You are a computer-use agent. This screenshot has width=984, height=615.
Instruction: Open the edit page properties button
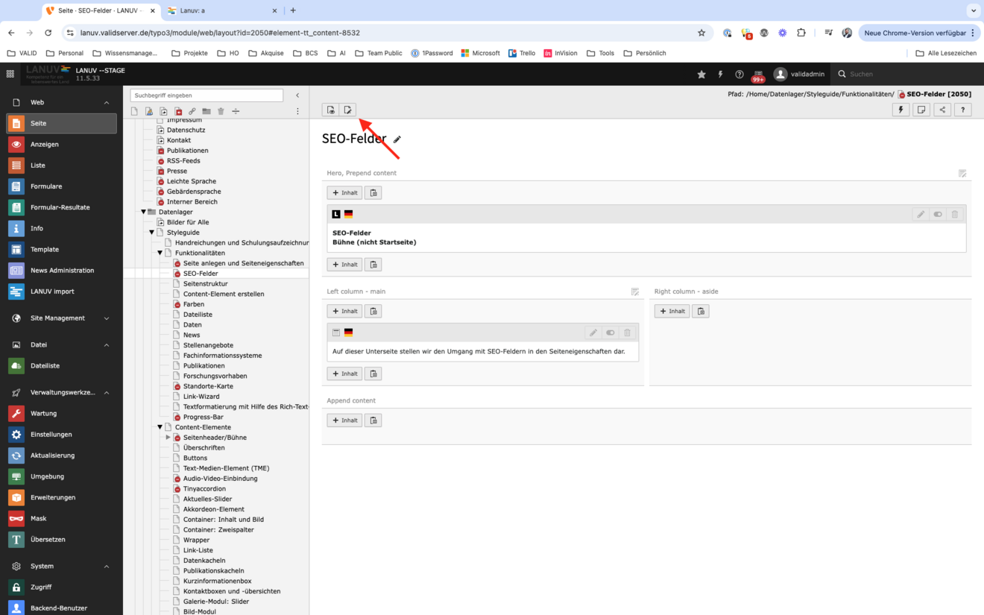click(347, 110)
